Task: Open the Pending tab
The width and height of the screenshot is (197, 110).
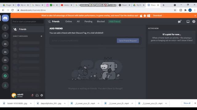Action: click(88, 21)
